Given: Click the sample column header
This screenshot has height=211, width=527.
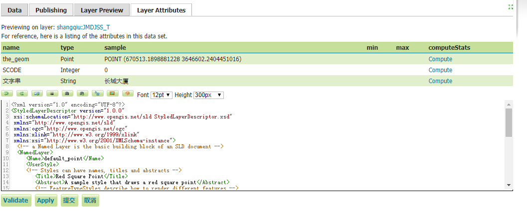Looking at the screenshot, I should click(x=115, y=48).
